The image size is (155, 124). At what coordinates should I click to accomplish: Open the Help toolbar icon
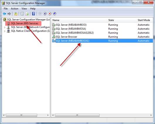coord(33,14)
